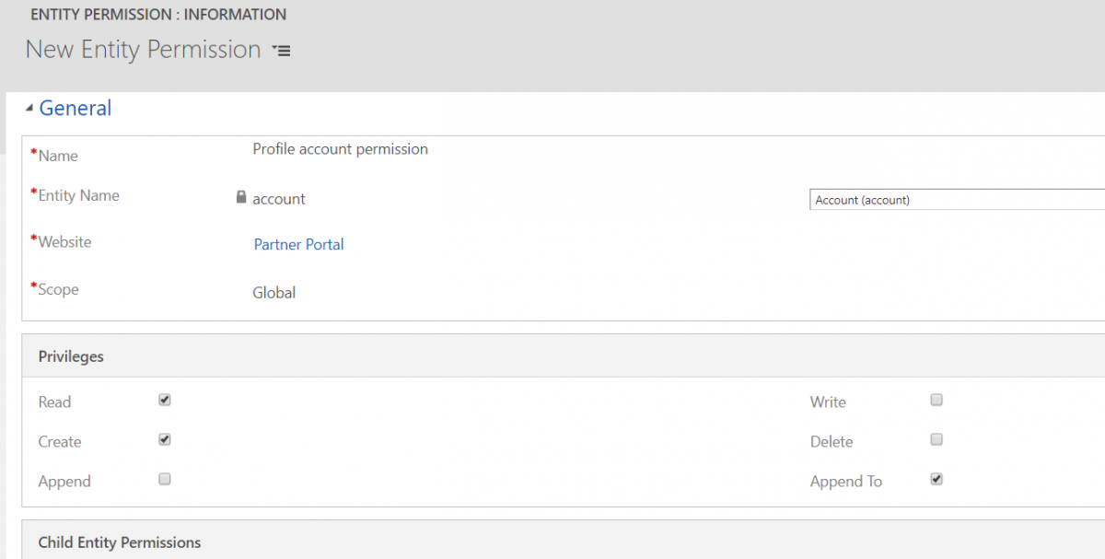Click the Website field label
The image size is (1105, 559).
point(64,242)
